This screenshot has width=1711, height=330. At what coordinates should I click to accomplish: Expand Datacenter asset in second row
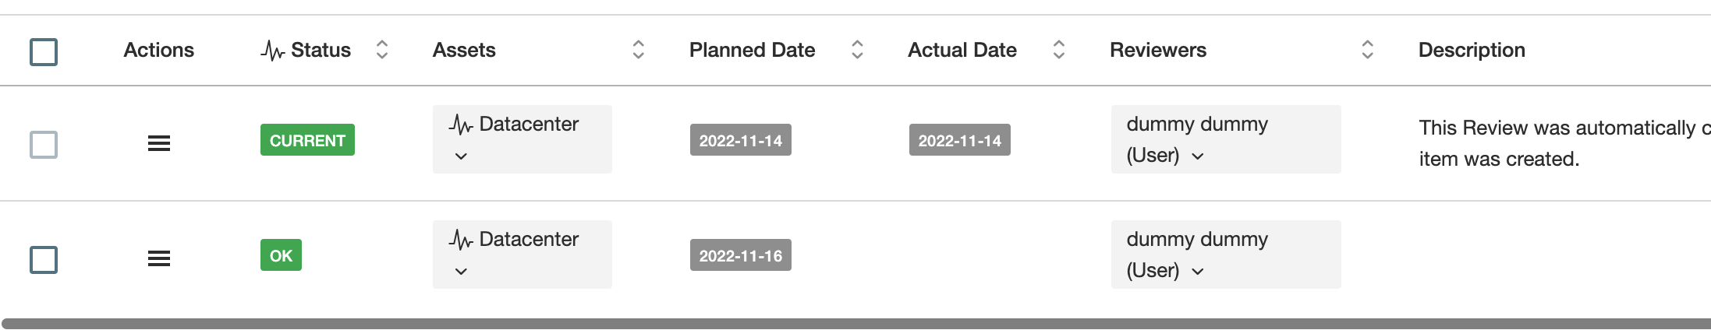point(461,272)
